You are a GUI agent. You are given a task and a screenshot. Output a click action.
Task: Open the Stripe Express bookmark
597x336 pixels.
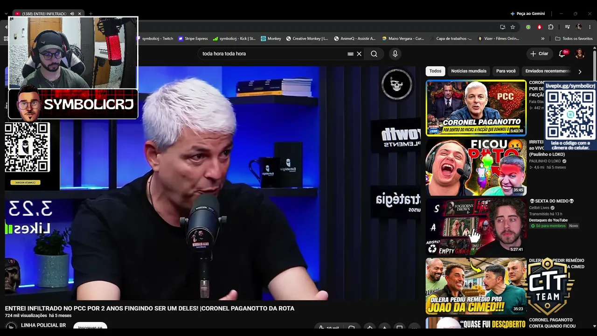pos(193,39)
